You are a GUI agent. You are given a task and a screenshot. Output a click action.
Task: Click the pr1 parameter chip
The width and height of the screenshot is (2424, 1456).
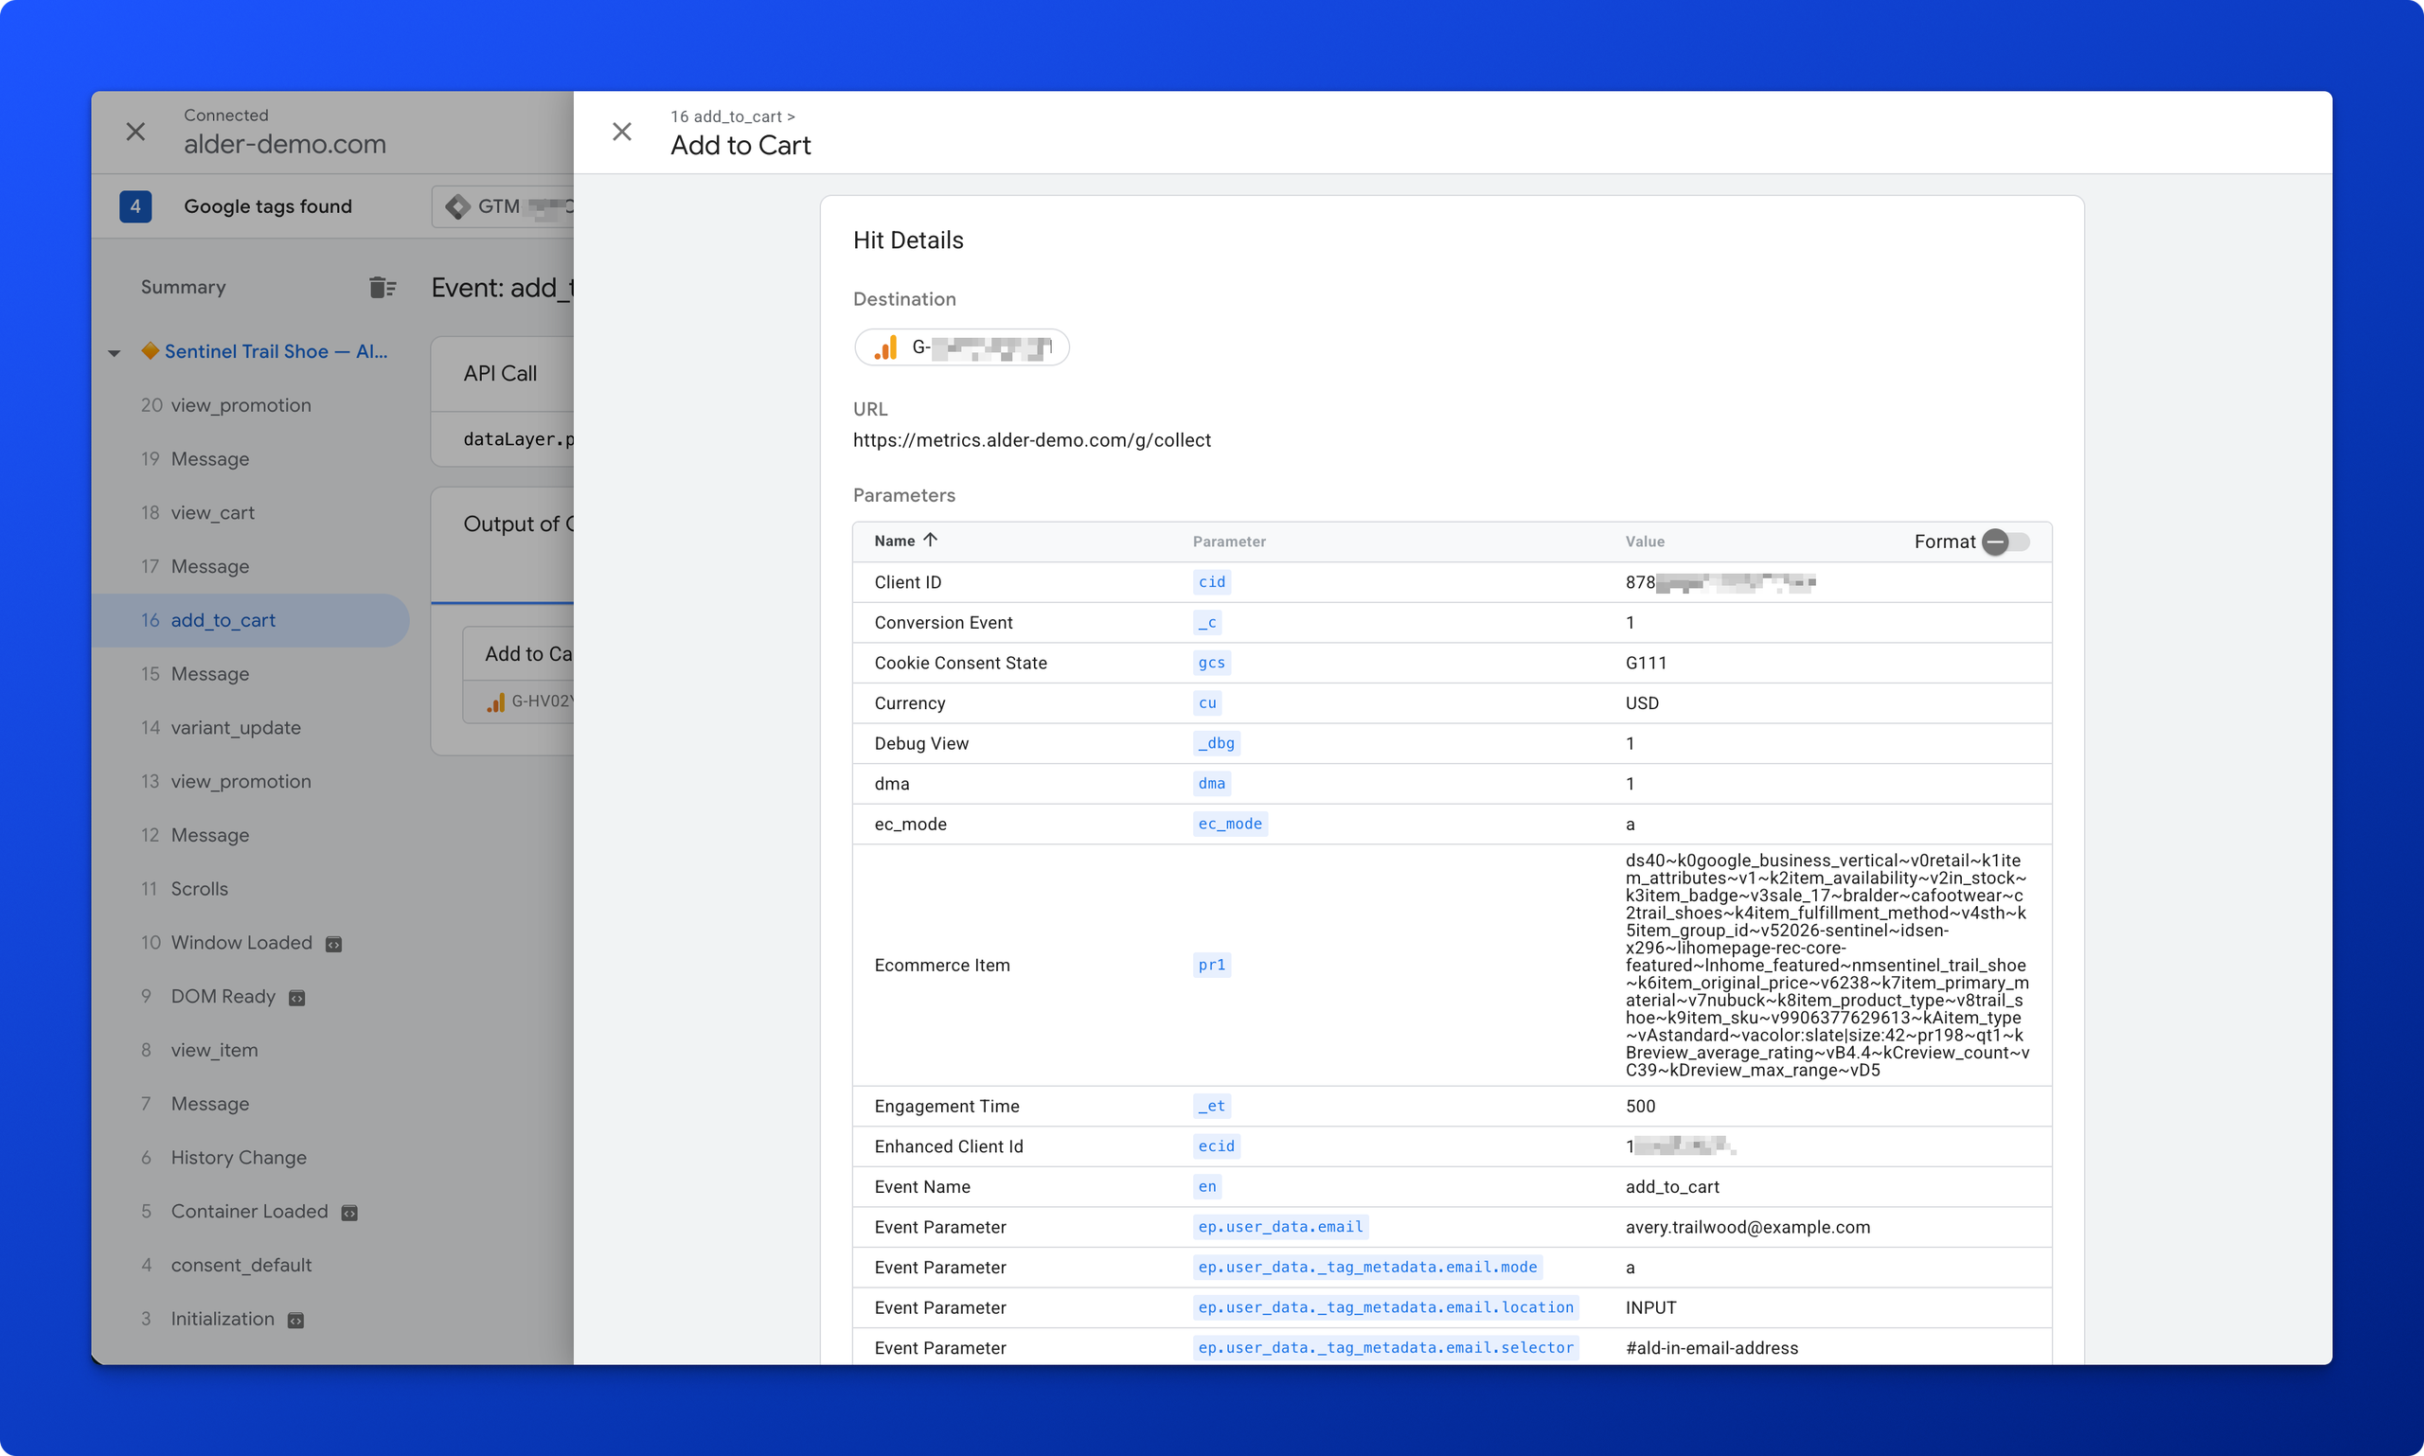pyautogui.click(x=1211, y=965)
